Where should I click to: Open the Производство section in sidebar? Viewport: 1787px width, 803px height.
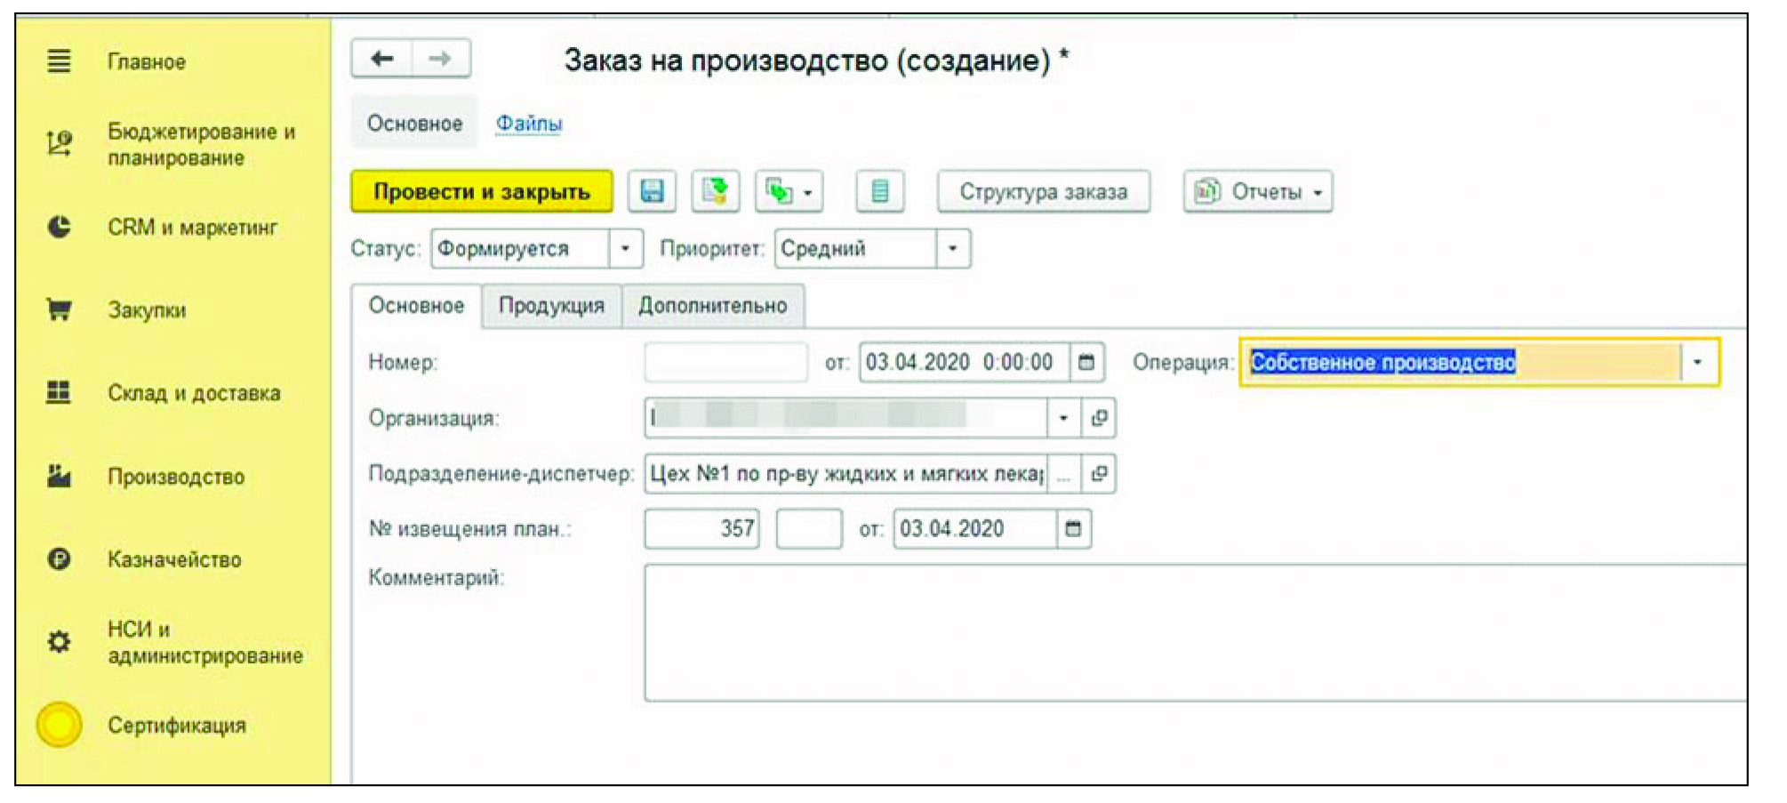point(176,478)
